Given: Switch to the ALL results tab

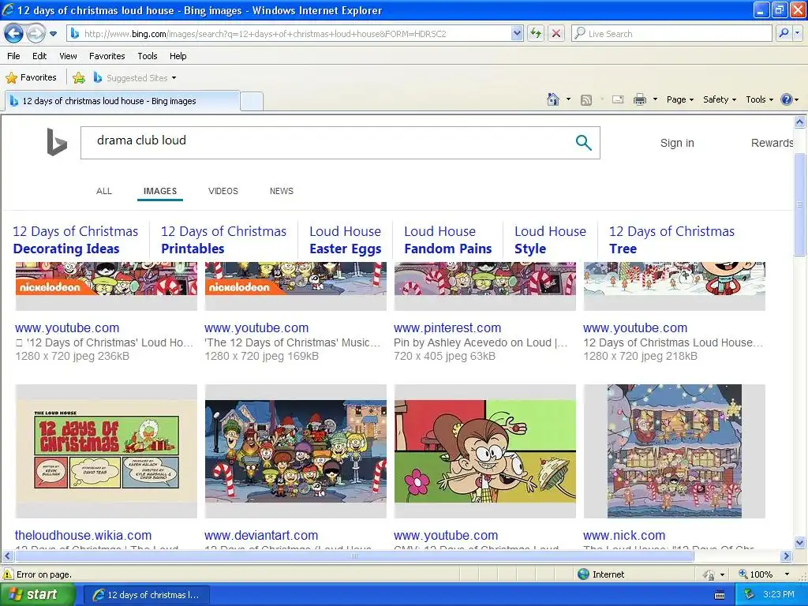Looking at the screenshot, I should [104, 191].
